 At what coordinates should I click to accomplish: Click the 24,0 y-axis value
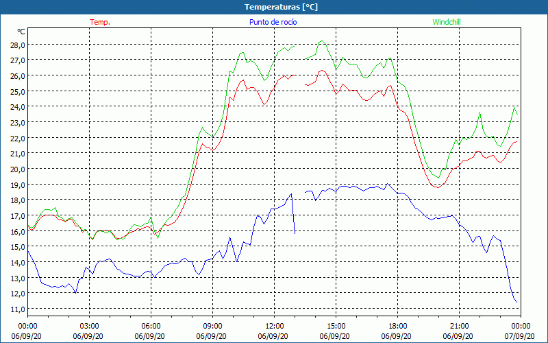tap(18, 107)
